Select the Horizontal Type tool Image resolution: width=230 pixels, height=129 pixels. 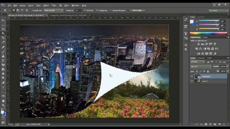click(x=3, y=87)
